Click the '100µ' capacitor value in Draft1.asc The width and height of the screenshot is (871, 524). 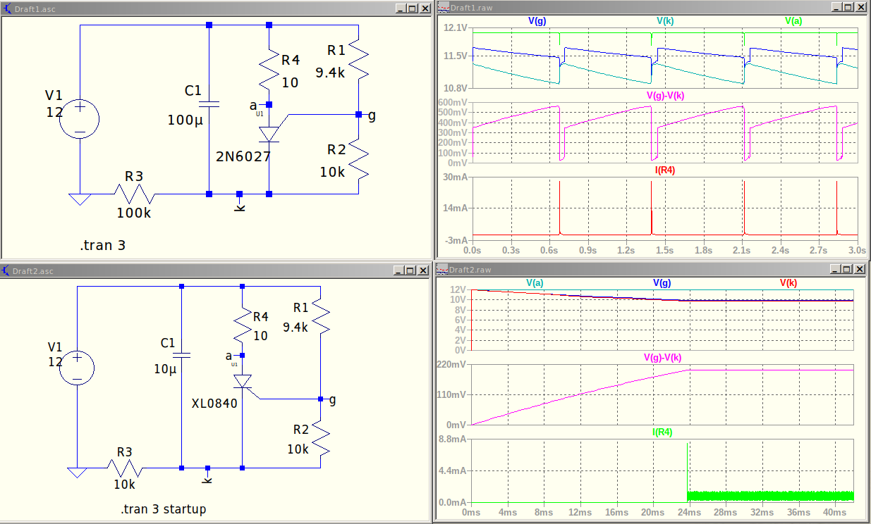pyautogui.click(x=184, y=120)
